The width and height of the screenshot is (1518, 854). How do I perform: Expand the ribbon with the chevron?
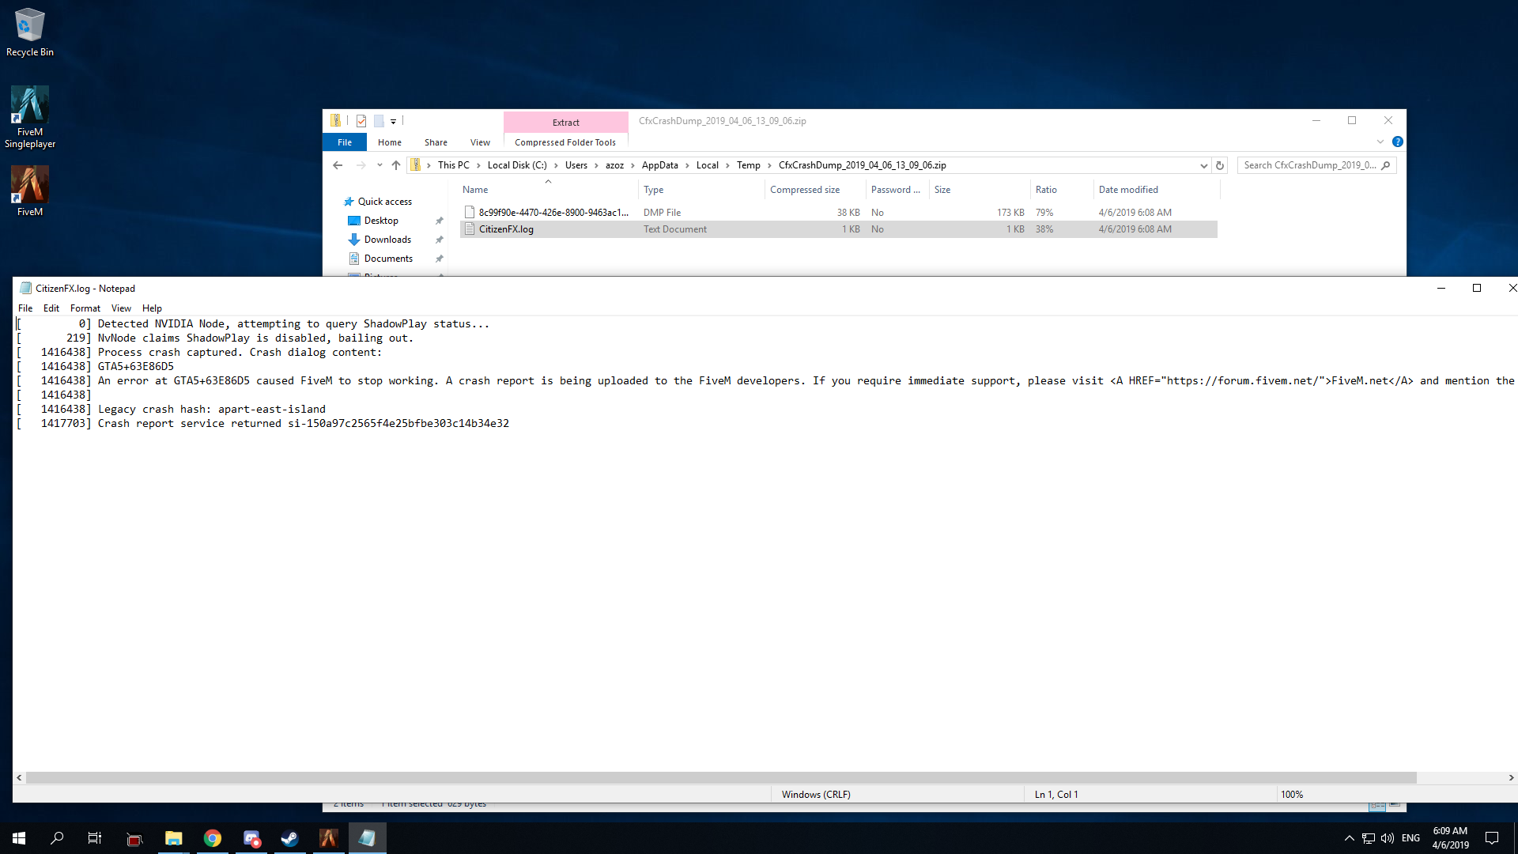(1380, 142)
